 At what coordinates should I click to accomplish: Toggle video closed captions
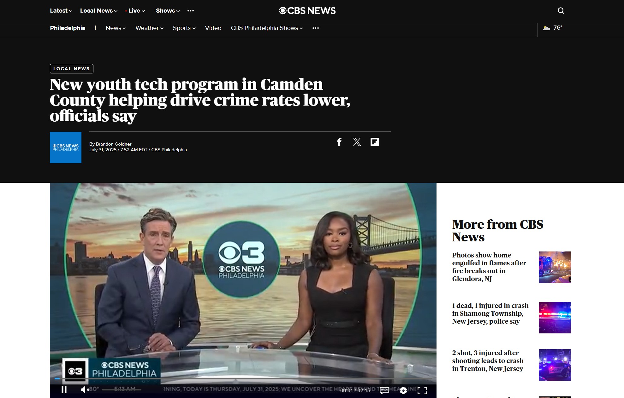point(384,390)
